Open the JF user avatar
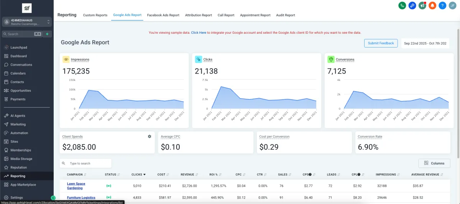 [452, 5]
